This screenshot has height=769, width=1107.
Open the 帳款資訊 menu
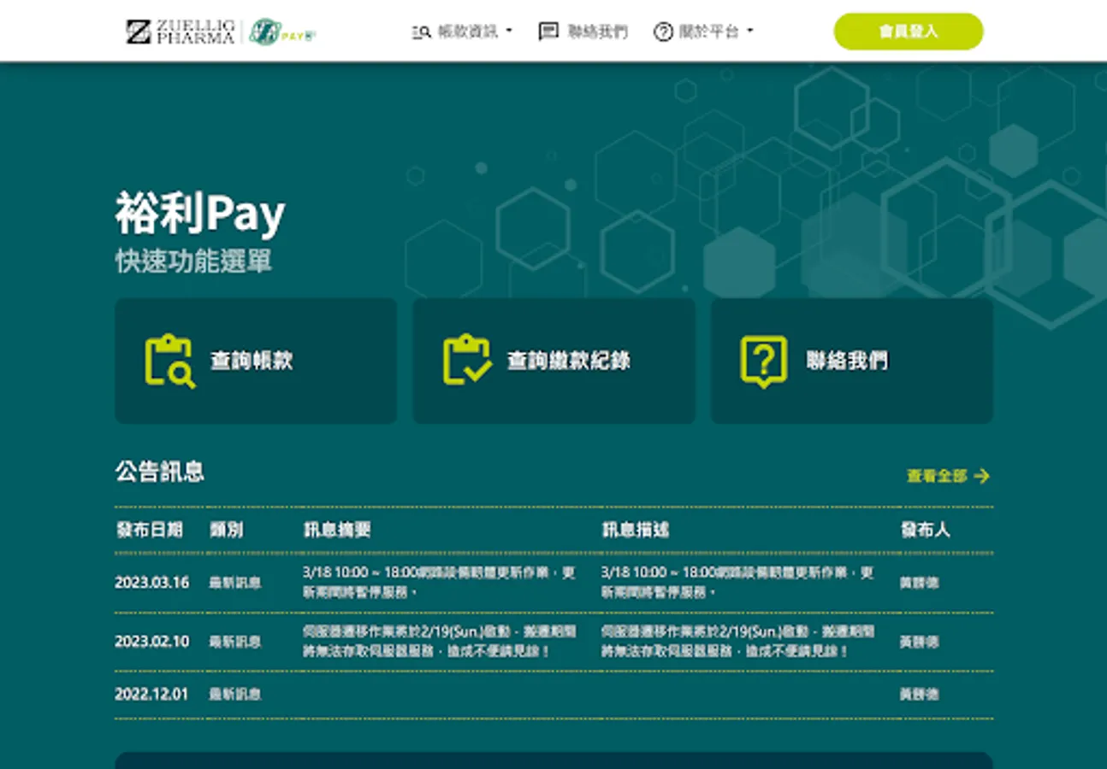point(463,32)
